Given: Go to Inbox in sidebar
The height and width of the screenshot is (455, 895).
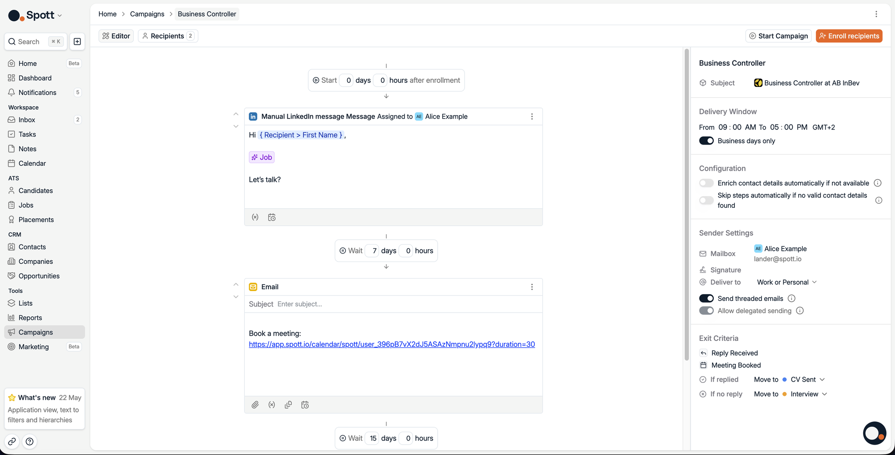Looking at the screenshot, I should tap(44, 120).
